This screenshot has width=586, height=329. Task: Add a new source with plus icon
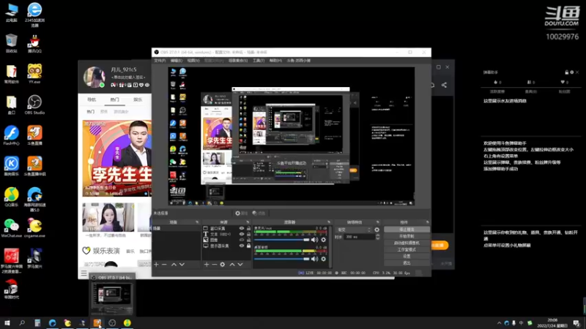[x=207, y=265]
